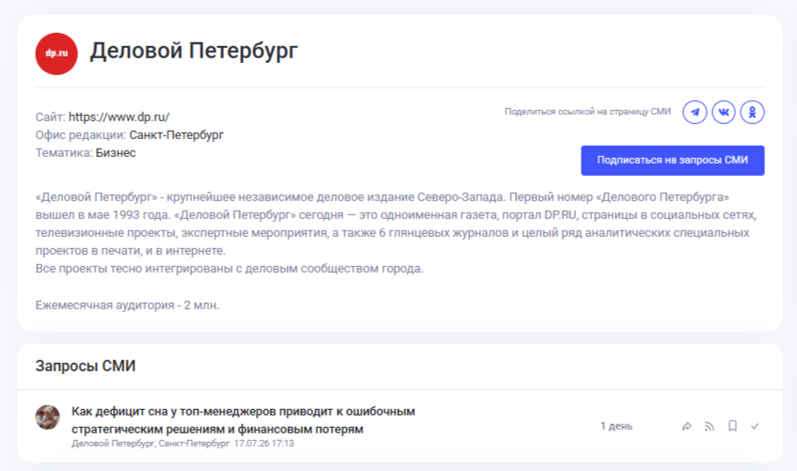Click the dp.ru red logo
797x471 pixels.
click(x=56, y=54)
